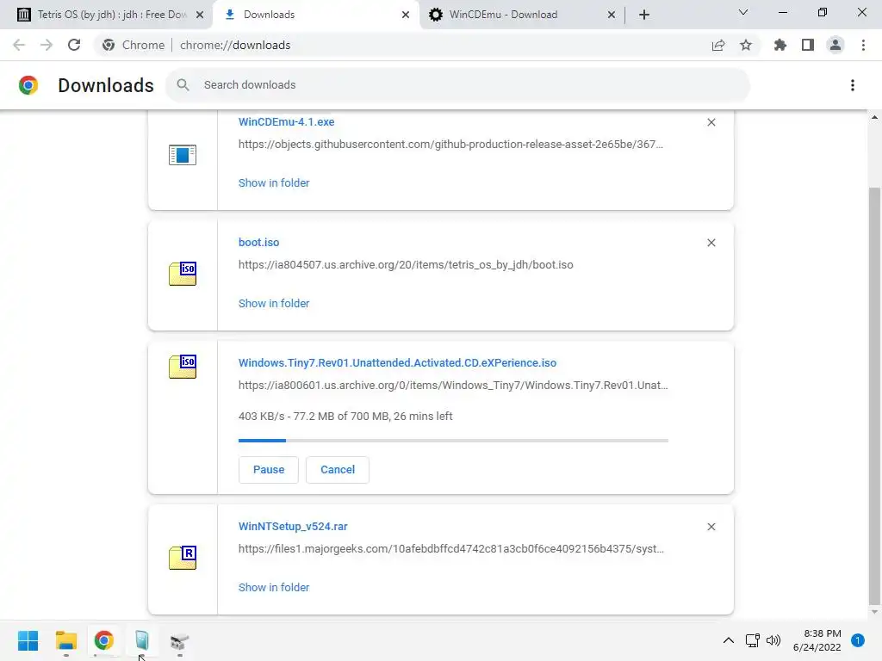Click the WinCDEmu-4.1.exe file icon
This screenshot has height=661, width=882.
(x=183, y=155)
